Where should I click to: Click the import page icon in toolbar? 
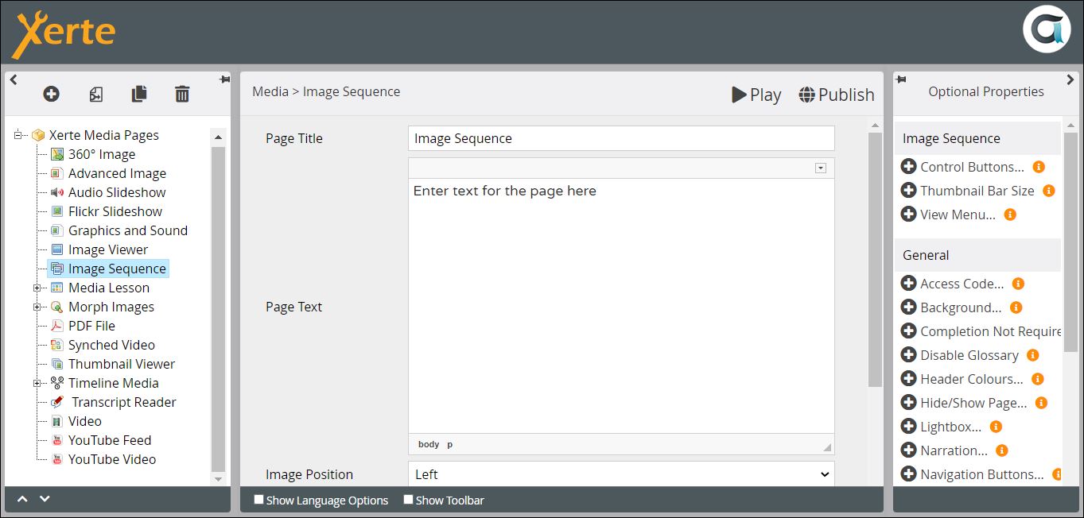95,95
